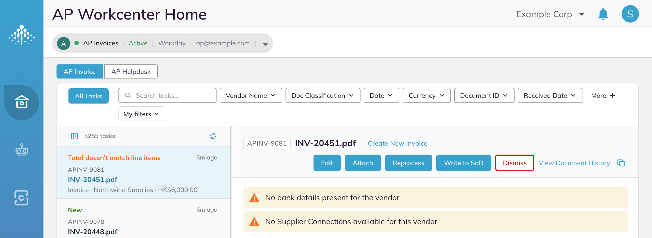Open the Create New Invoice link
Viewport: 652px width, 238px height.
398,143
